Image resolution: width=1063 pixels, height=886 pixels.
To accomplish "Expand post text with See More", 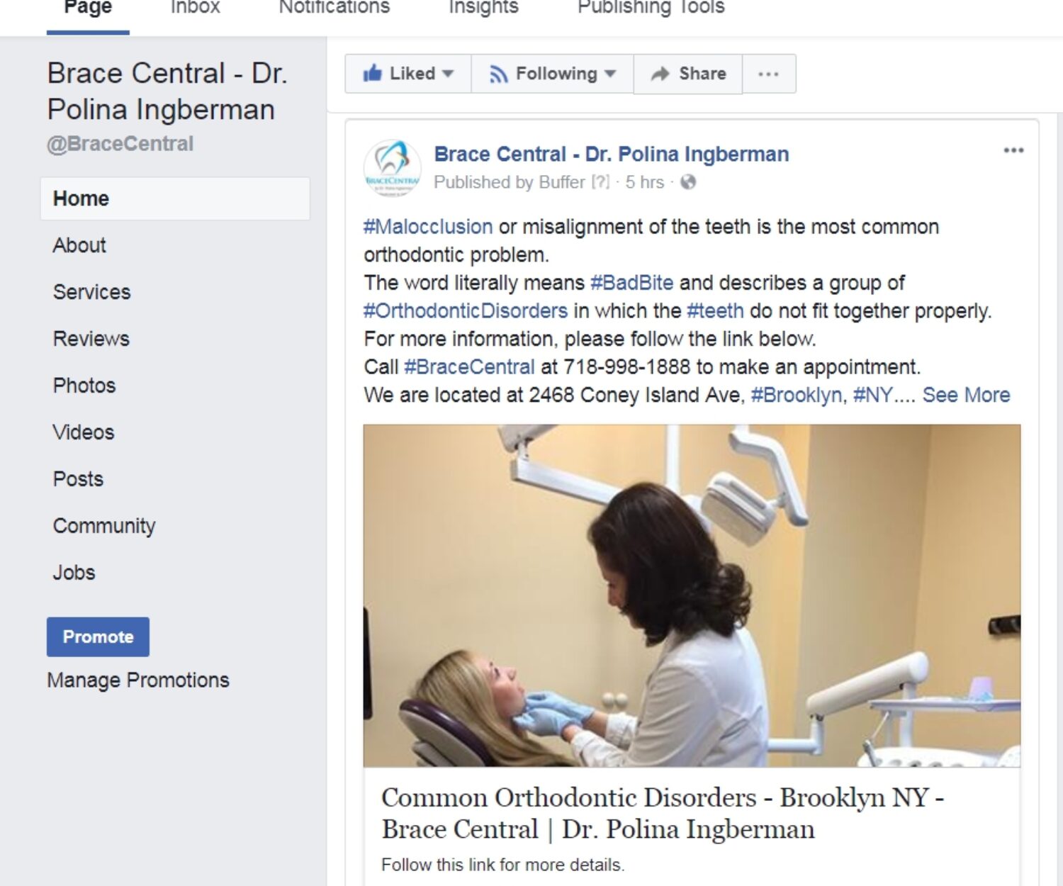I will pyautogui.click(x=965, y=395).
